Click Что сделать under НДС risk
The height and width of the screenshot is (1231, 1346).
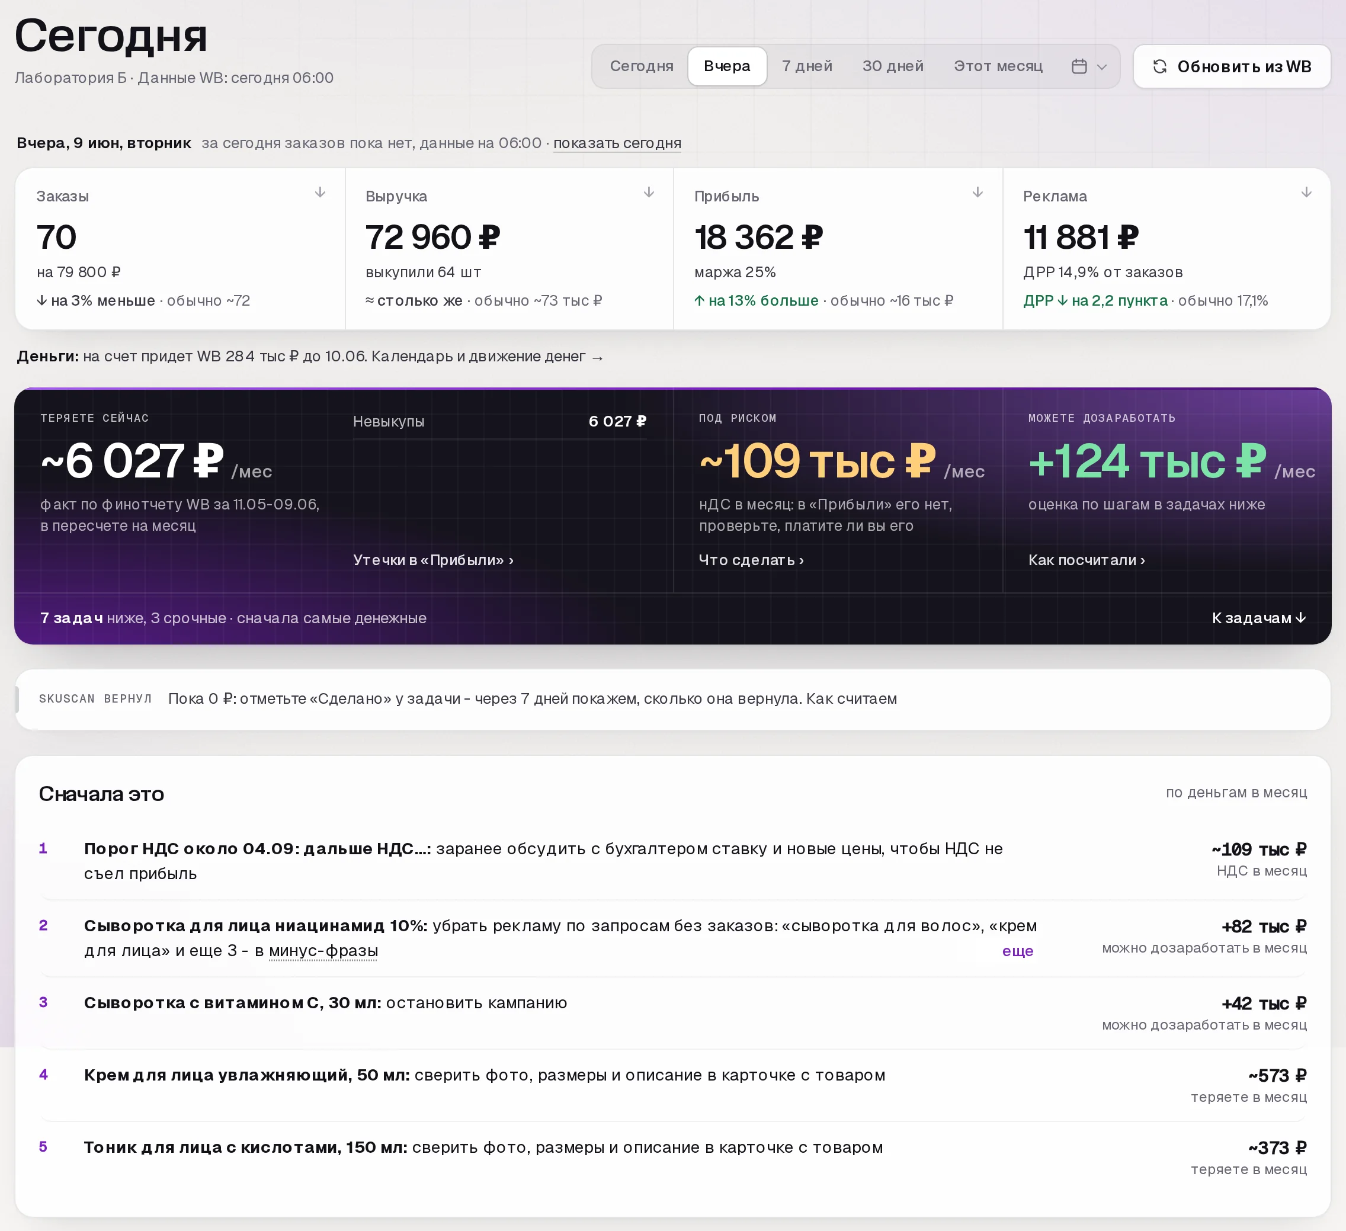751,559
